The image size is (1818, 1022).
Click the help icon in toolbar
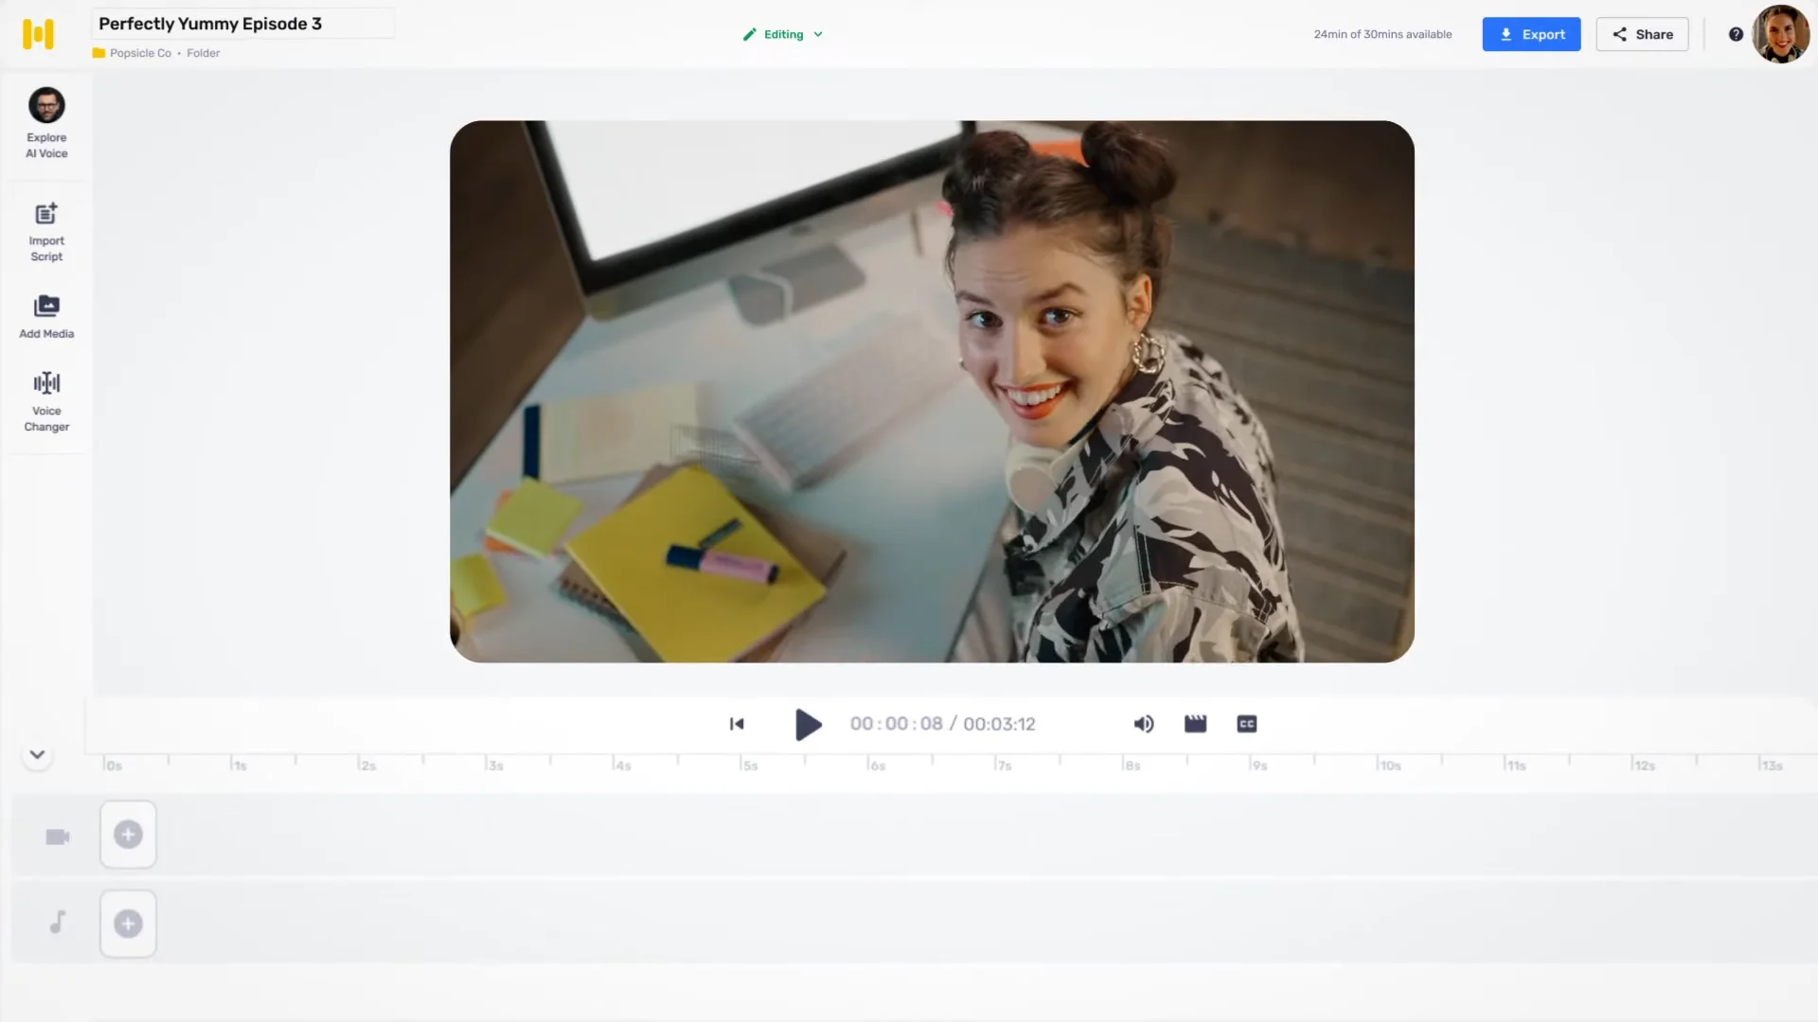(x=1737, y=34)
